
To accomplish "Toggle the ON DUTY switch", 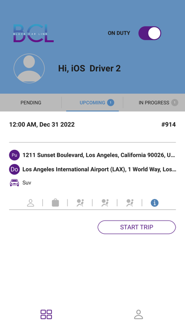I will click(150, 33).
